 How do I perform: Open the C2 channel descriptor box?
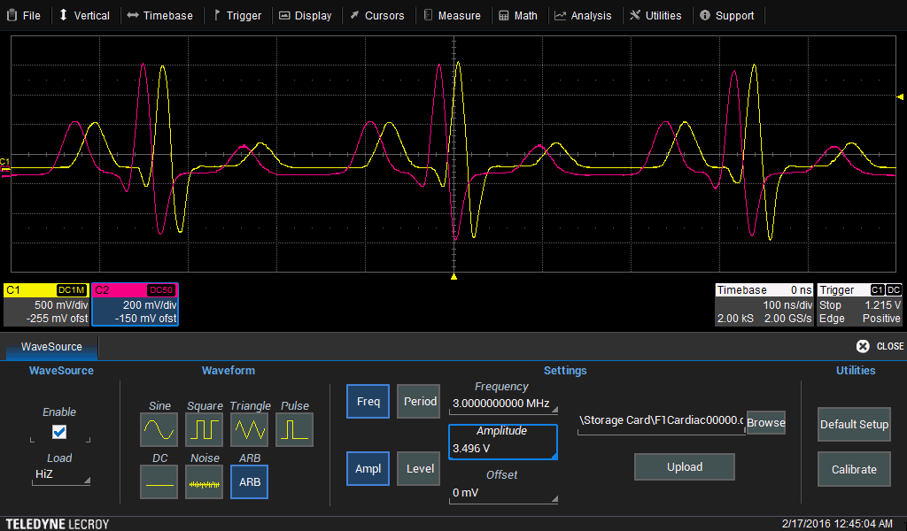click(x=135, y=305)
